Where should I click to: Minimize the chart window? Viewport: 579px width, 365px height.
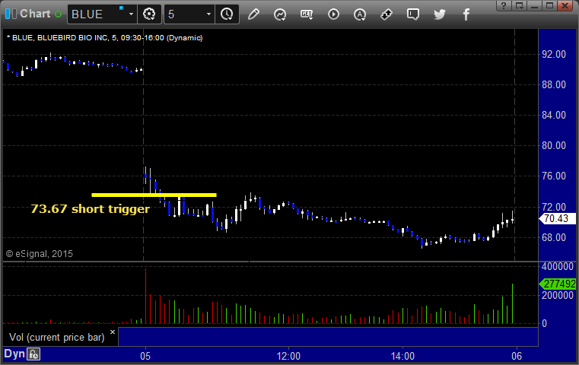pos(534,5)
